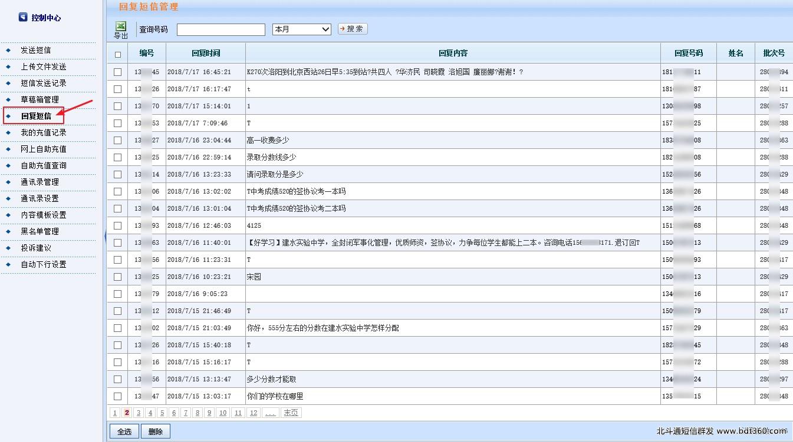
Task: Jump to the 末页 last page
Action: [x=291, y=413]
